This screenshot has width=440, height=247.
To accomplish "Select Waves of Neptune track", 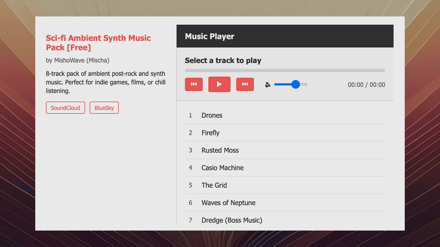I will [x=228, y=203].
